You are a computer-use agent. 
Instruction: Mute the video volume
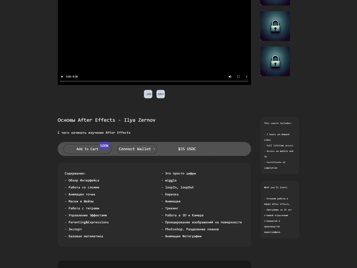pyautogui.click(x=230, y=77)
